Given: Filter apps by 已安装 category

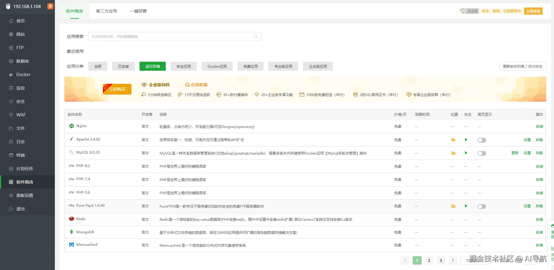Looking at the screenshot, I should (123, 66).
